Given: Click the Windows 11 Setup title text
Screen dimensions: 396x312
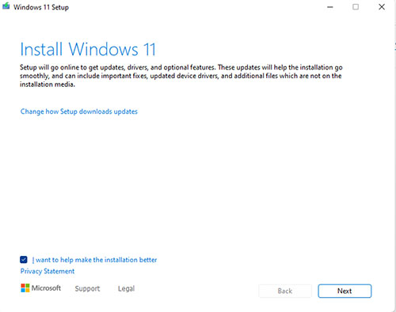Looking at the screenshot, I should pyautogui.click(x=41, y=7).
